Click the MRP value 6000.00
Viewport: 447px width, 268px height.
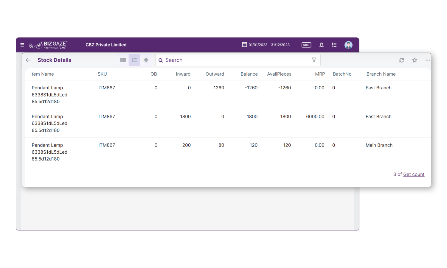pos(315,117)
